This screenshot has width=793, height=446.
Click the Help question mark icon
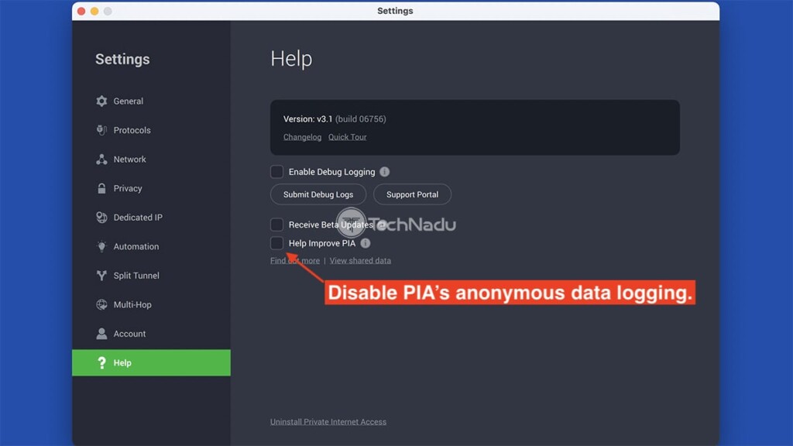pos(101,362)
